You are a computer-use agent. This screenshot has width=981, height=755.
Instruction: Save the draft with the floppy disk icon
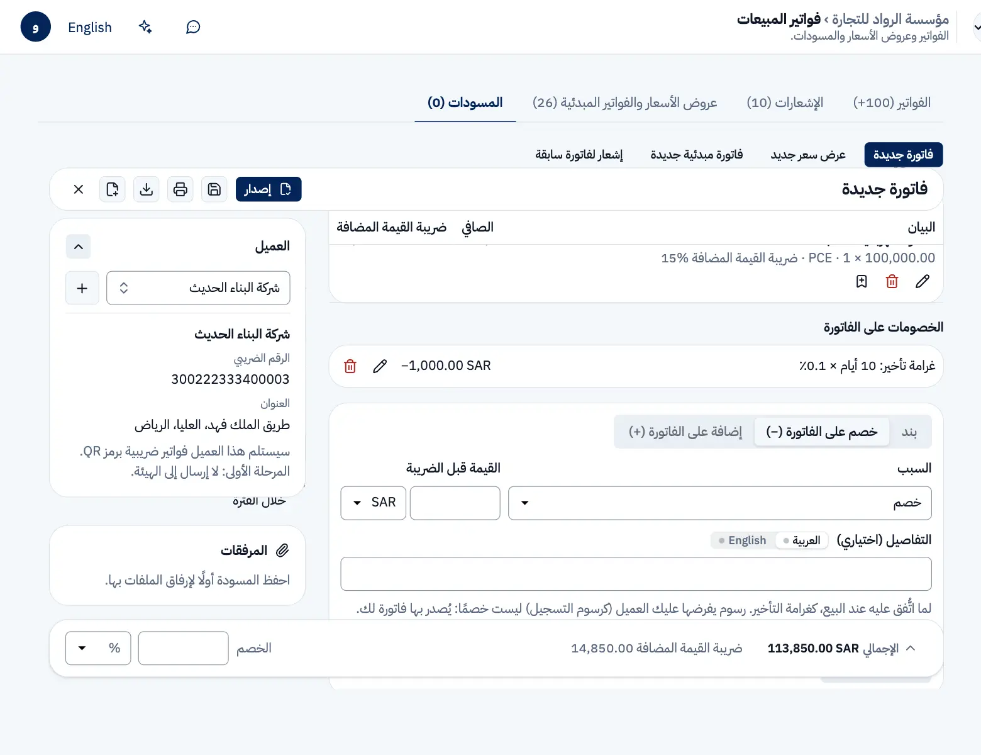214,189
